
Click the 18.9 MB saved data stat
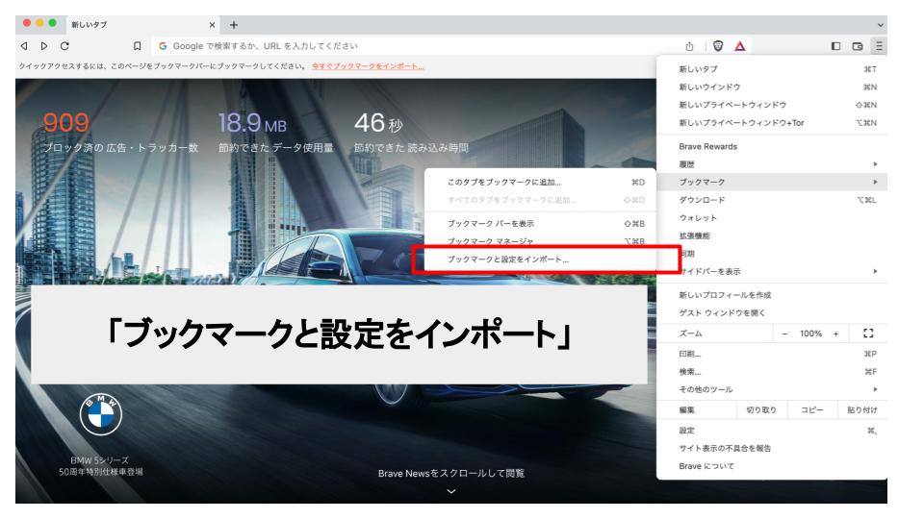click(252, 123)
